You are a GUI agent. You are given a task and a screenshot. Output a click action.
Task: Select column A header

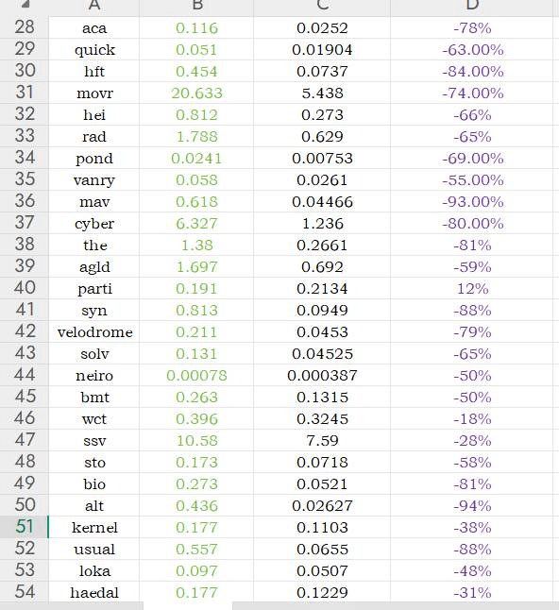click(x=94, y=6)
